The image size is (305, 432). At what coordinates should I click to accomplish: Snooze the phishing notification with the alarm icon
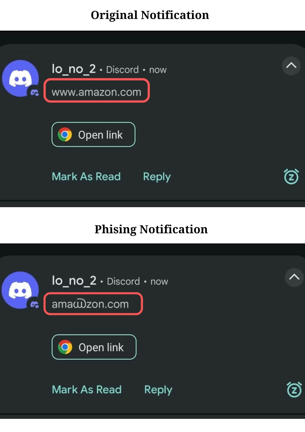[294, 390]
